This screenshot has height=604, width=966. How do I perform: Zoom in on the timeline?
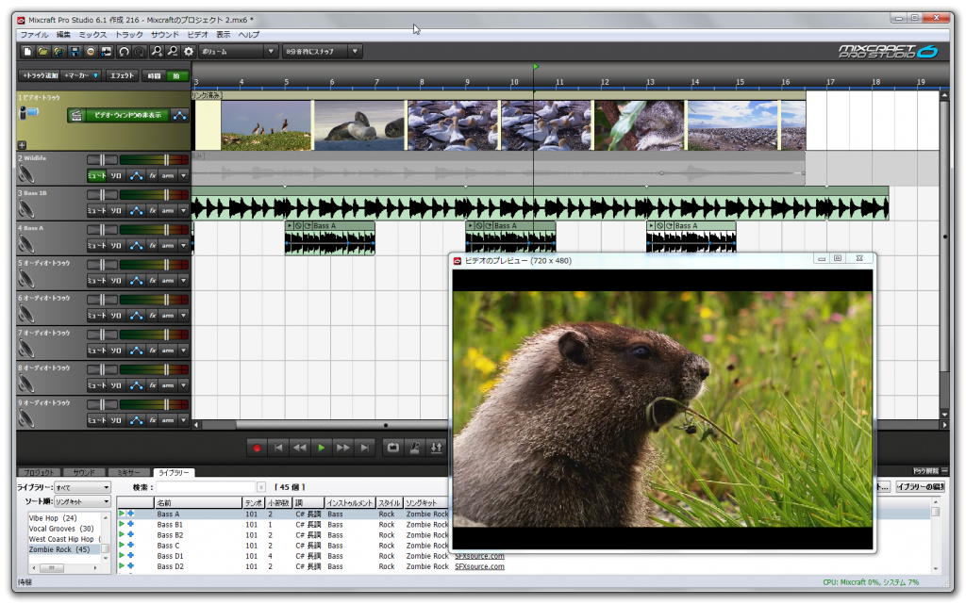point(158,52)
